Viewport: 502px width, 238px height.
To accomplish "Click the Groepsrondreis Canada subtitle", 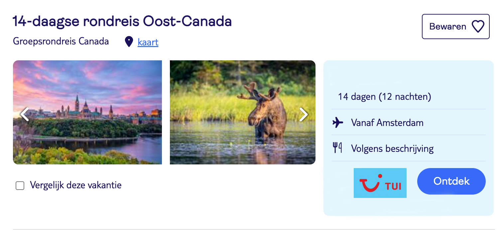I will pyautogui.click(x=61, y=41).
